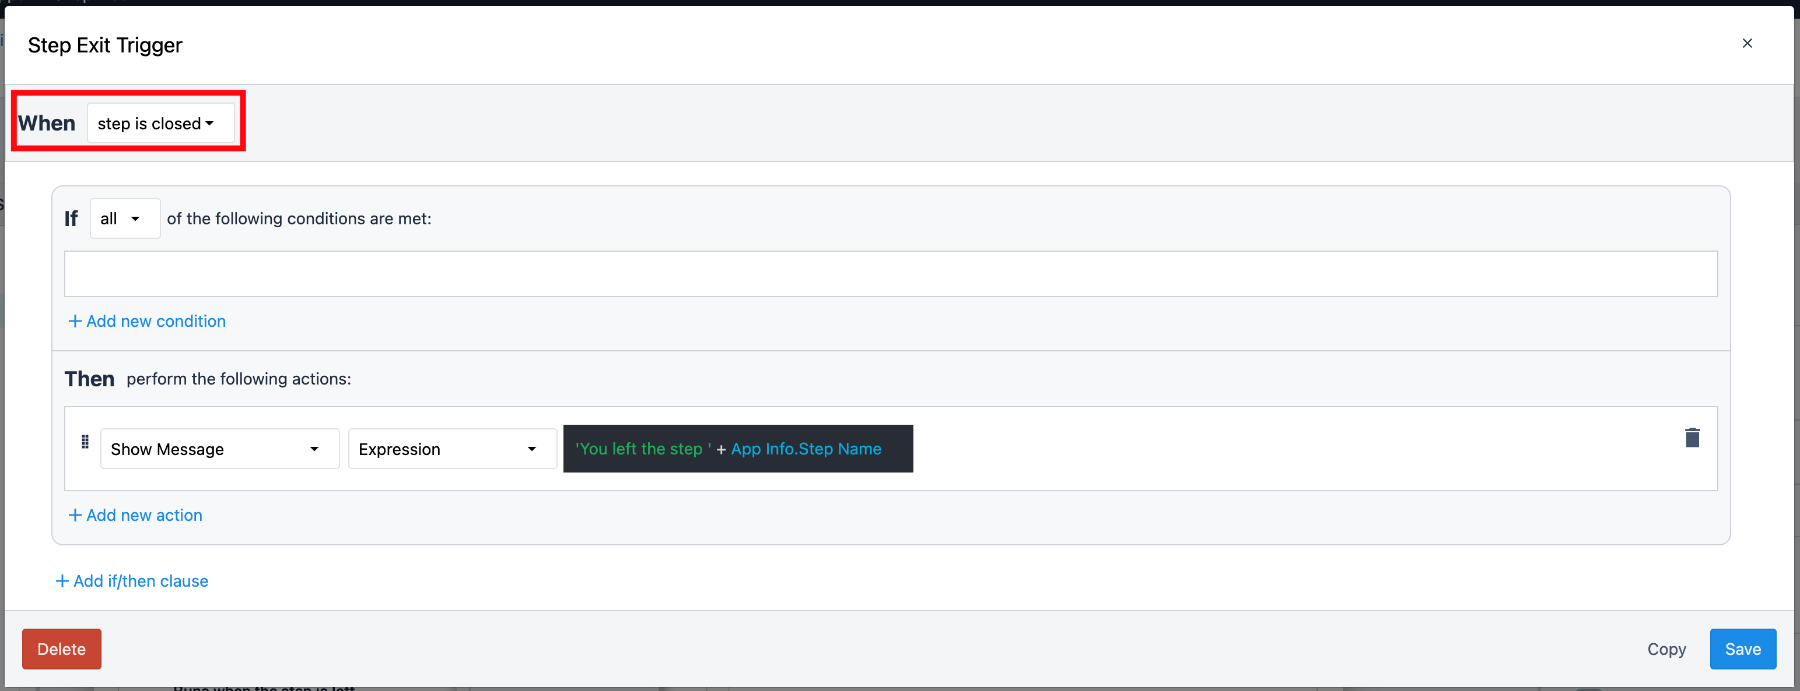The width and height of the screenshot is (1800, 691).
Task: Click the Save button to confirm trigger
Action: click(1742, 648)
